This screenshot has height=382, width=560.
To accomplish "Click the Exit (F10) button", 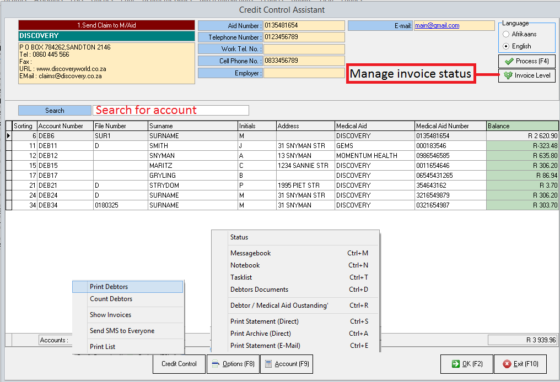I will 520,364.
